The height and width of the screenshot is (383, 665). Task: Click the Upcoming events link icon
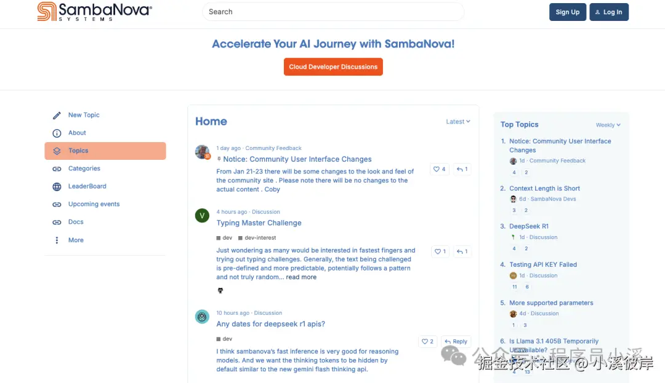57,205
